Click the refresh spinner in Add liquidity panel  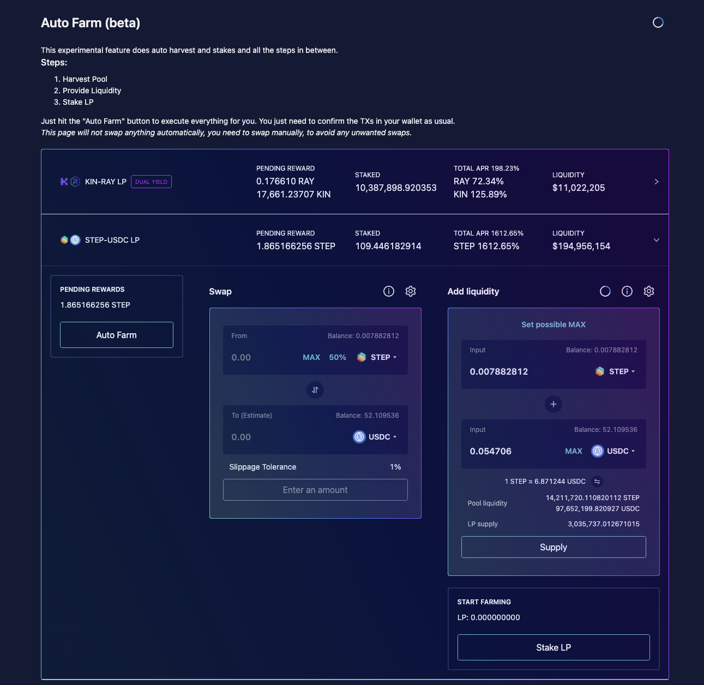(x=605, y=291)
